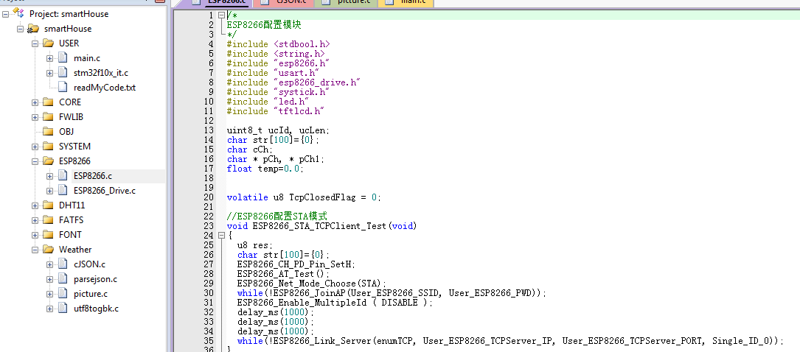This screenshot has width=800, height=352.
Task: Expand utf8togbk.c dependencies
Action: tap(50, 309)
